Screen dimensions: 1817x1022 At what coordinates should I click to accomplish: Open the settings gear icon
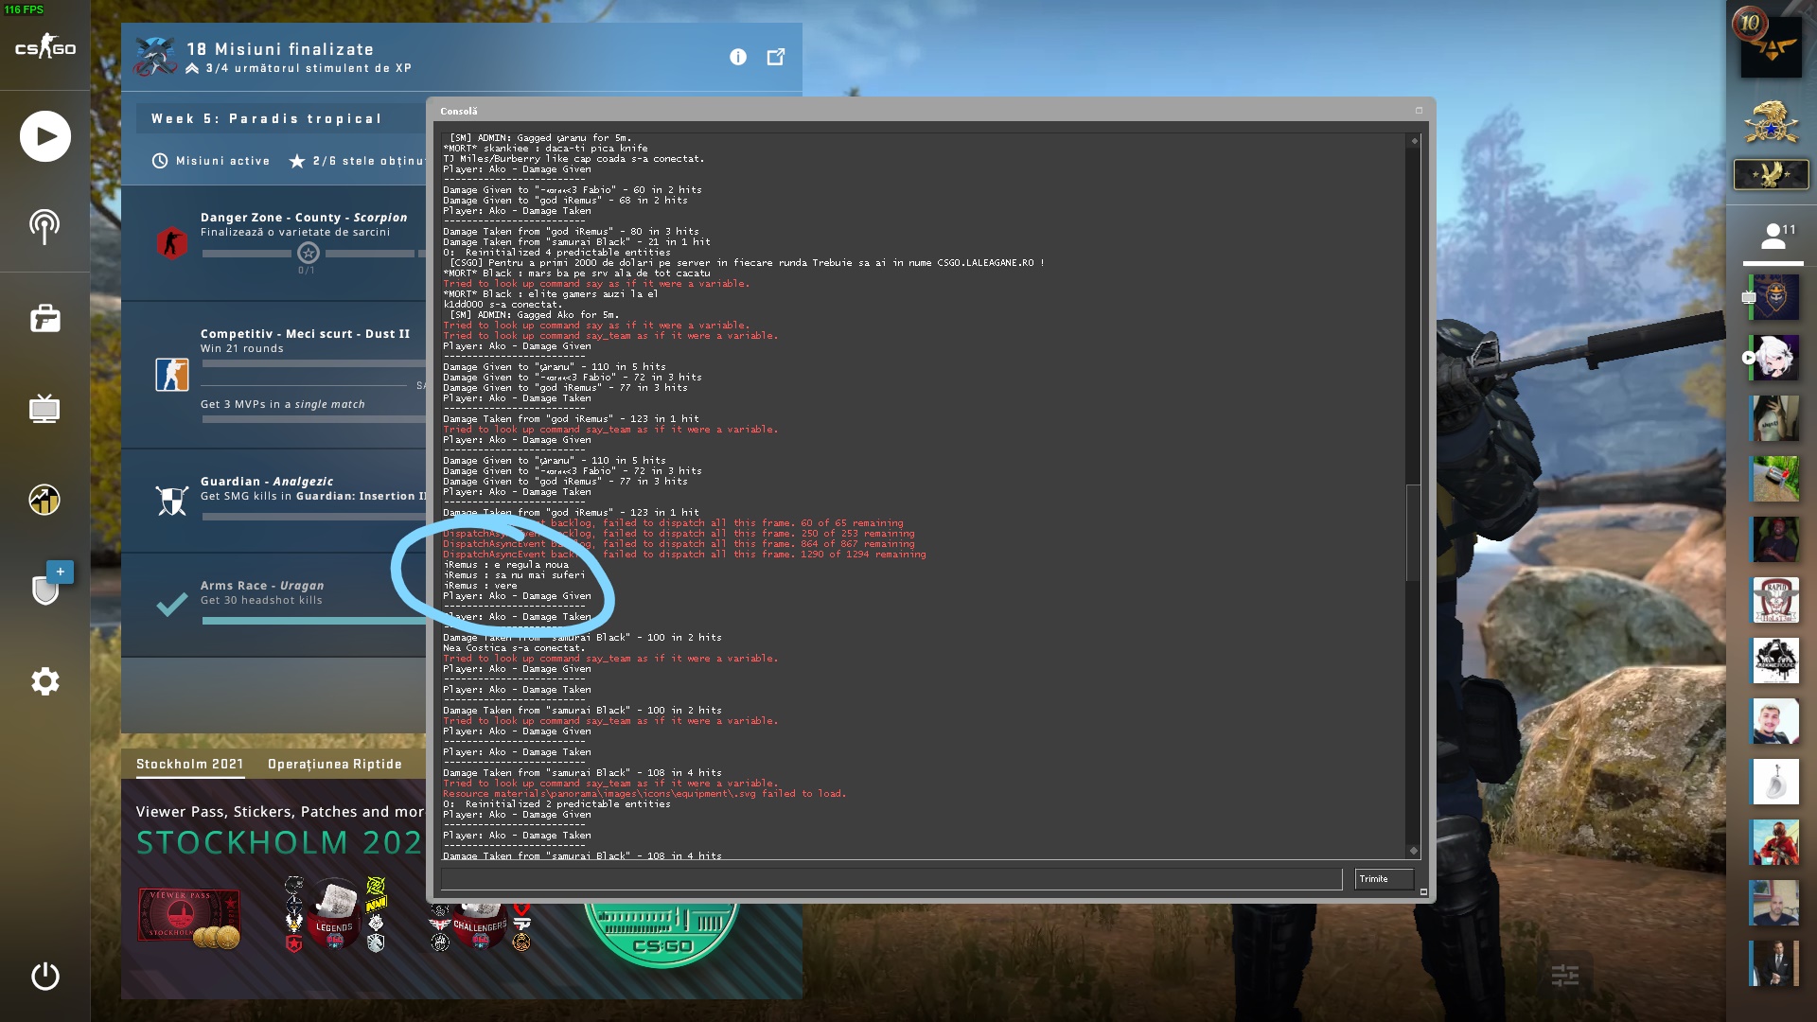point(44,681)
